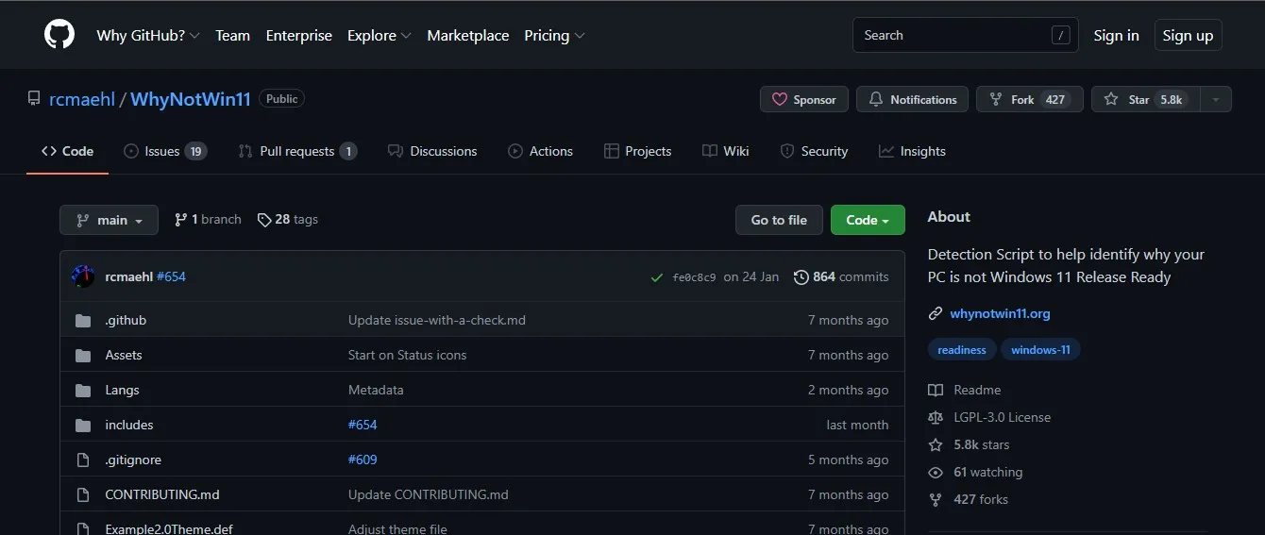Click the GitHub search input field
The image size is (1265, 535).
pos(953,35)
